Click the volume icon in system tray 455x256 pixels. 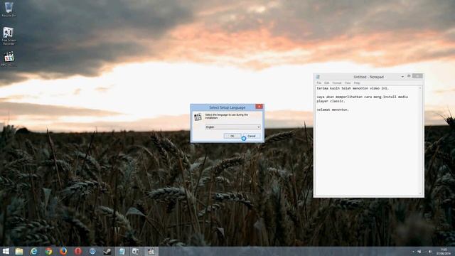pyautogui.click(x=430, y=252)
